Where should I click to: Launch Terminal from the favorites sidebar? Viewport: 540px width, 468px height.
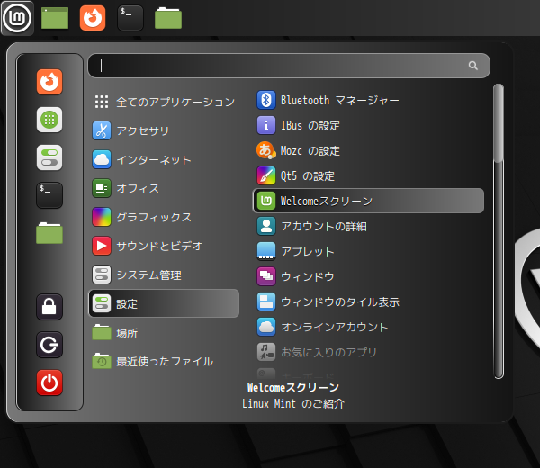(49, 195)
